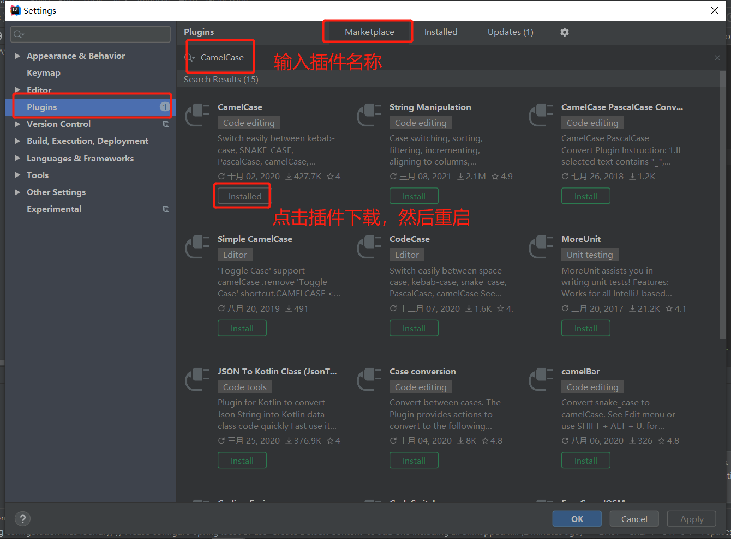Viewport: 731px width, 539px height.
Task: Install the Case conversion plugin
Action: pos(414,461)
